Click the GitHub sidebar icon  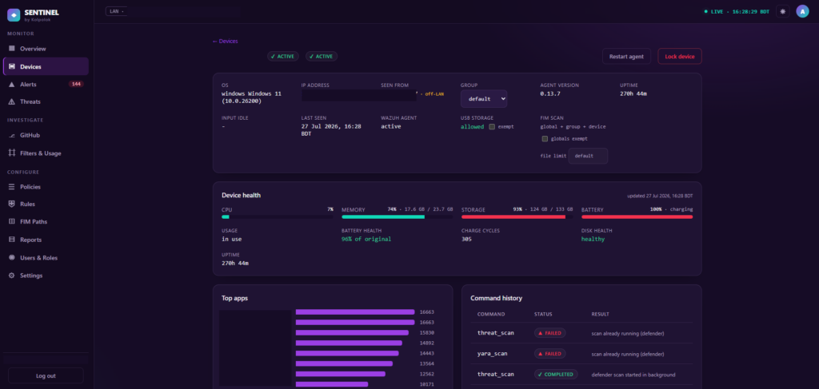pyautogui.click(x=11, y=135)
